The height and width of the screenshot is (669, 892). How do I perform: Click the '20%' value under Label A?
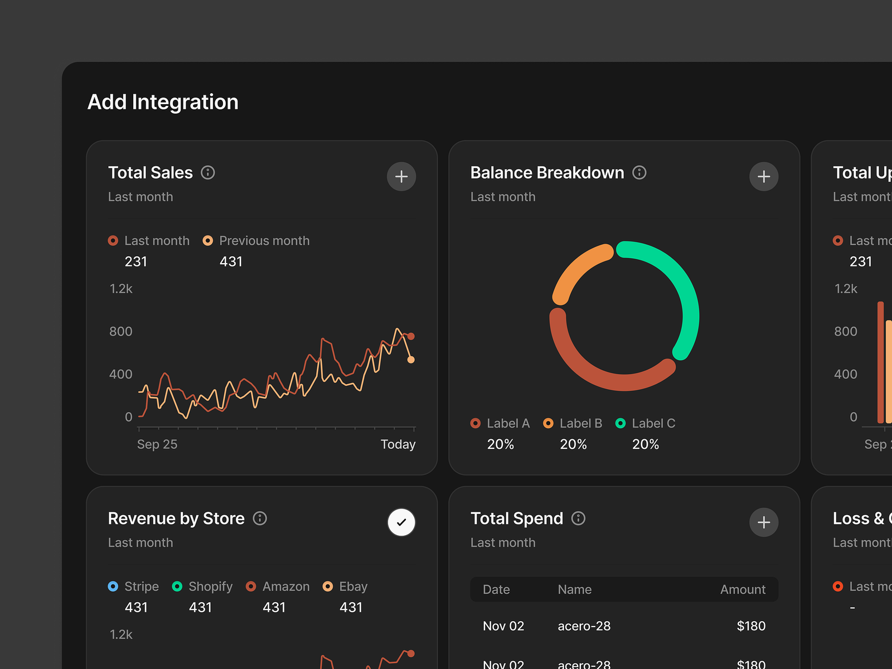(x=501, y=444)
